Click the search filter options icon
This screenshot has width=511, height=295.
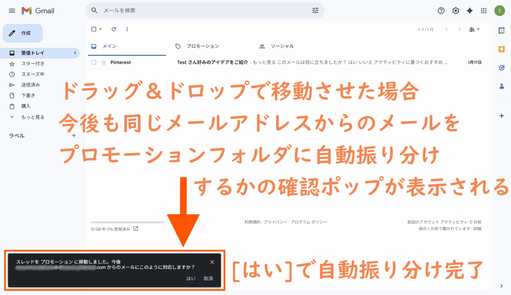click(x=315, y=10)
